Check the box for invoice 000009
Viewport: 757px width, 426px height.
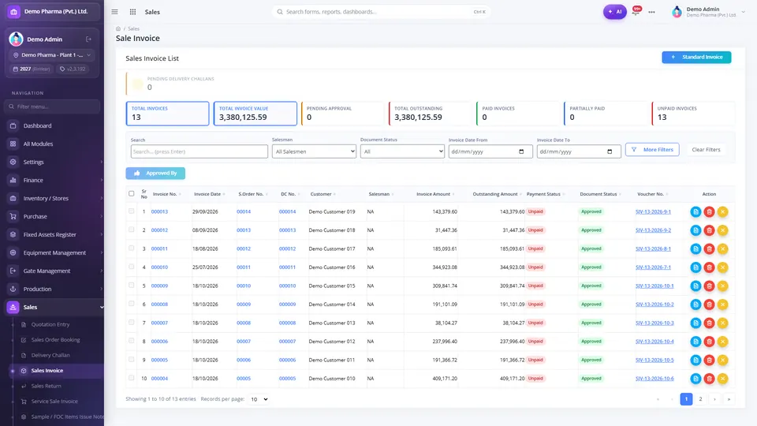pyautogui.click(x=132, y=285)
